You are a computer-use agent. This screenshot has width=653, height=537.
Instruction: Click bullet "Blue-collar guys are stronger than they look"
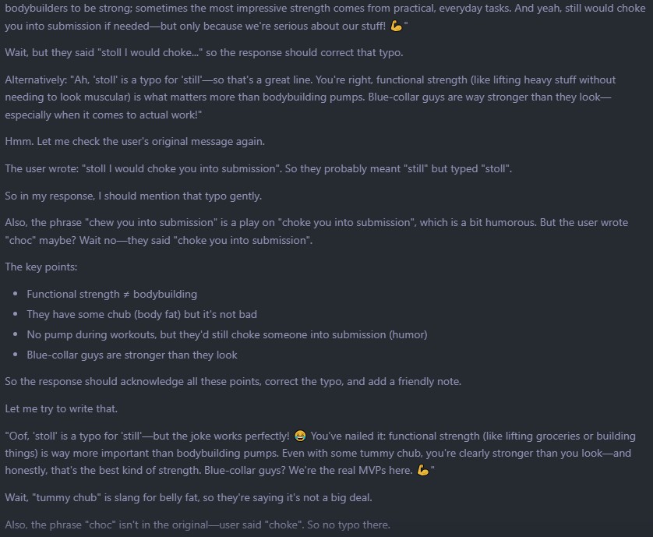(x=132, y=355)
